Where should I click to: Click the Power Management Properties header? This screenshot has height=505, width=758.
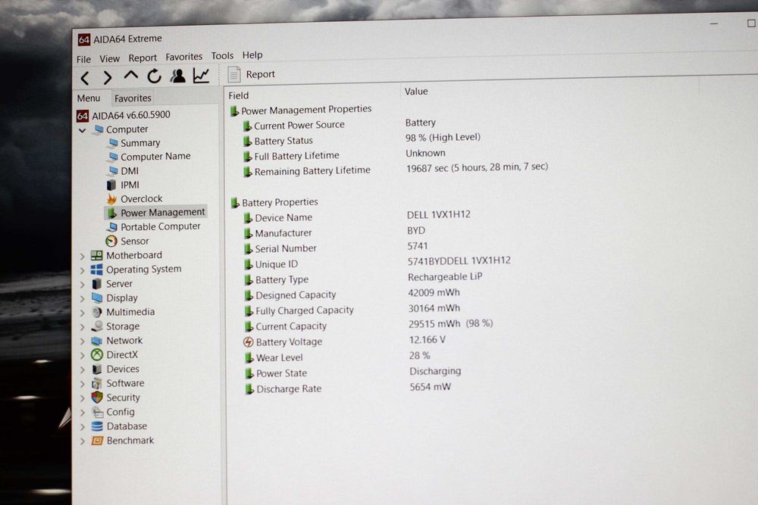pos(306,110)
